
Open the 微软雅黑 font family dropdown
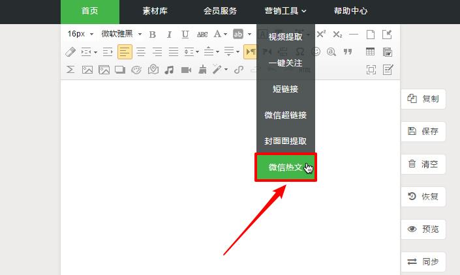[x=121, y=34]
